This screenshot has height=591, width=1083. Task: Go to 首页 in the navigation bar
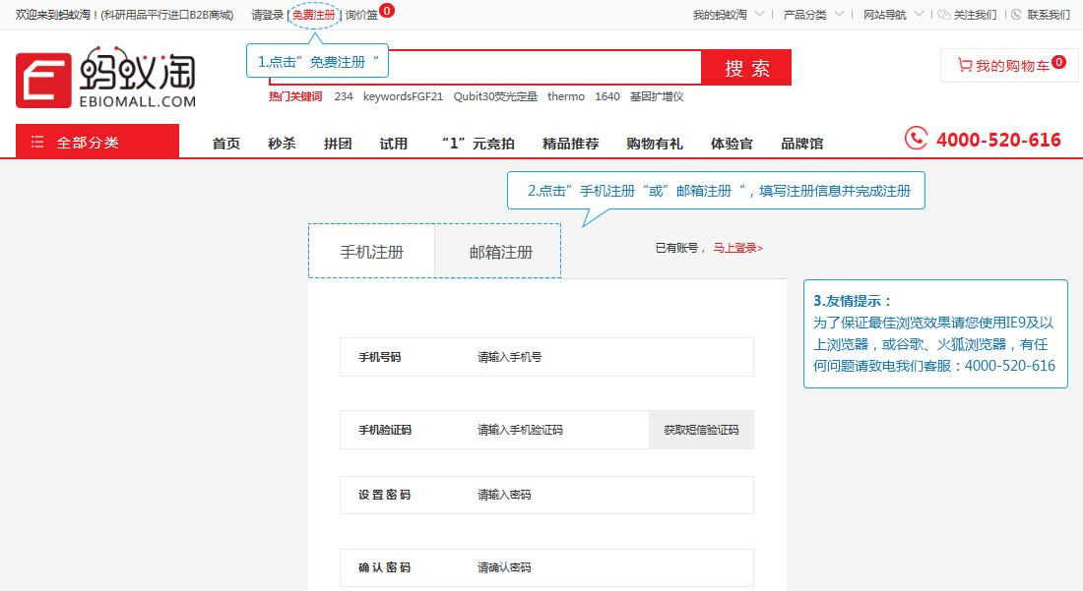(x=225, y=144)
